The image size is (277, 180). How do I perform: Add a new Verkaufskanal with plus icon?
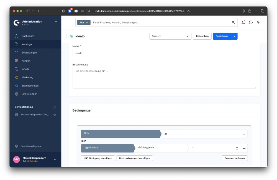54,107
